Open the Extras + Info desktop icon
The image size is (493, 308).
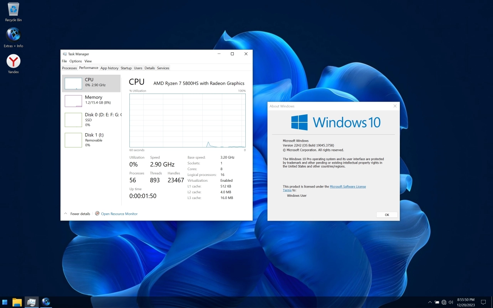[13, 38]
